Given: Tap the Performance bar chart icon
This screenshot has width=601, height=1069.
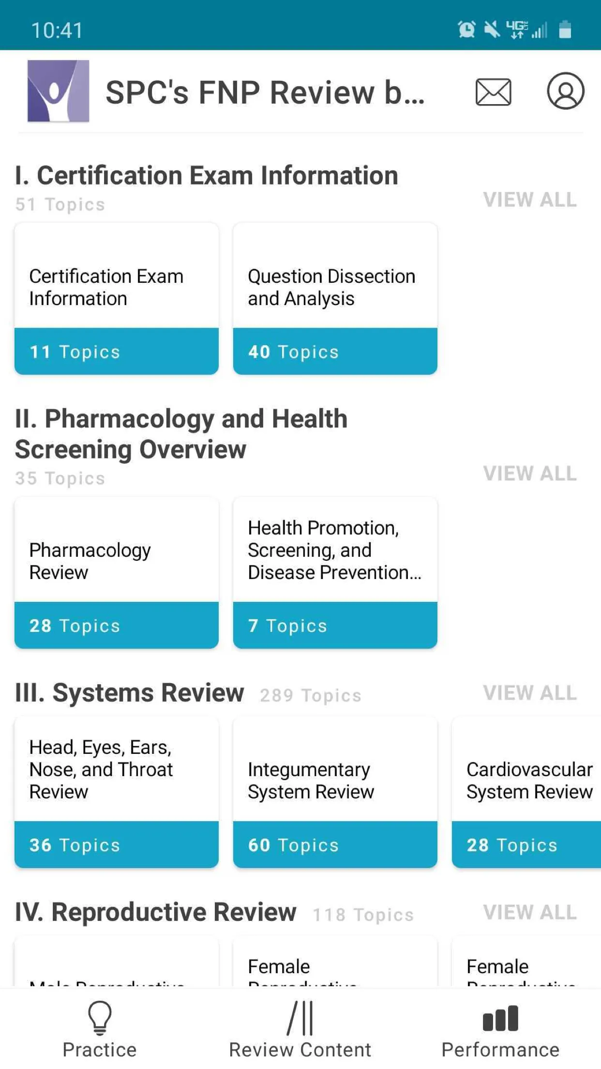Looking at the screenshot, I should click(x=500, y=1018).
